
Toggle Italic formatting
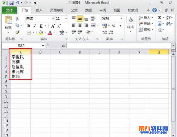click(x=35, y=26)
